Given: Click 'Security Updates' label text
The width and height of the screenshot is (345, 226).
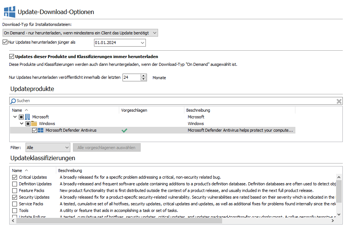Looking at the screenshot, I should [34, 197].
